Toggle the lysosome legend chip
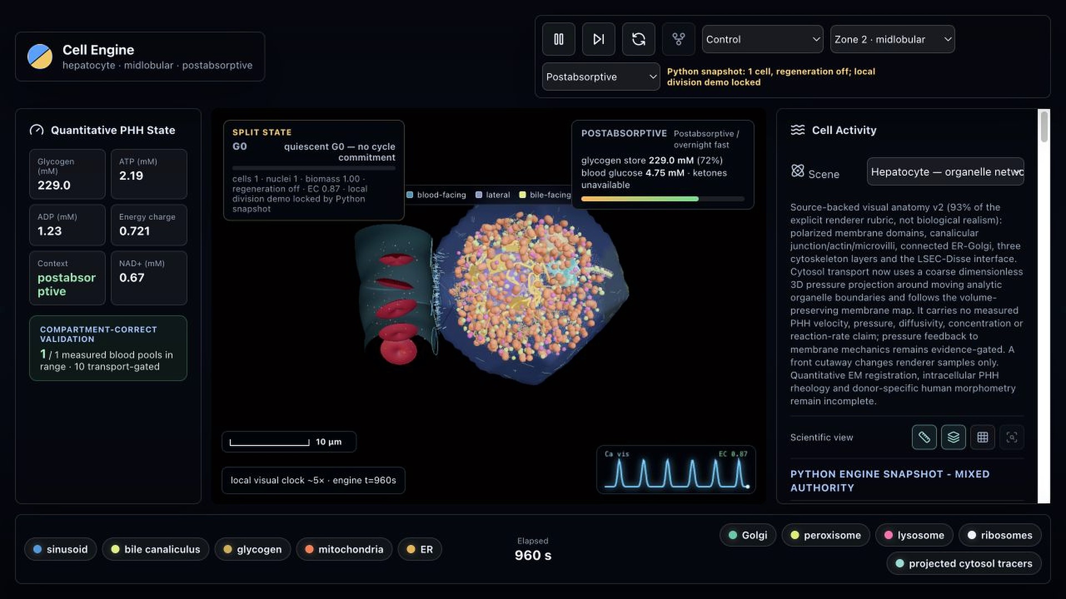Image resolution: width=1066 pixels, height=599 pixels. pyautogui.click(x=914, y=535)
